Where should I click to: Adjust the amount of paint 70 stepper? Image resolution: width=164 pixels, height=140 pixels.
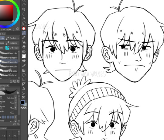pyautogui.click(x=13, y=102)
